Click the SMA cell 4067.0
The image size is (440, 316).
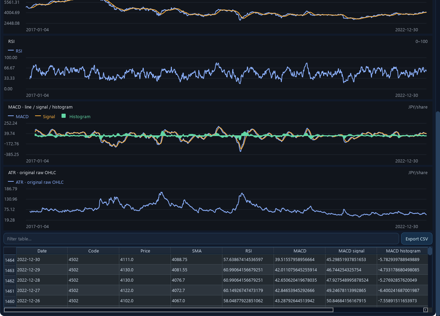click(197, 301)
